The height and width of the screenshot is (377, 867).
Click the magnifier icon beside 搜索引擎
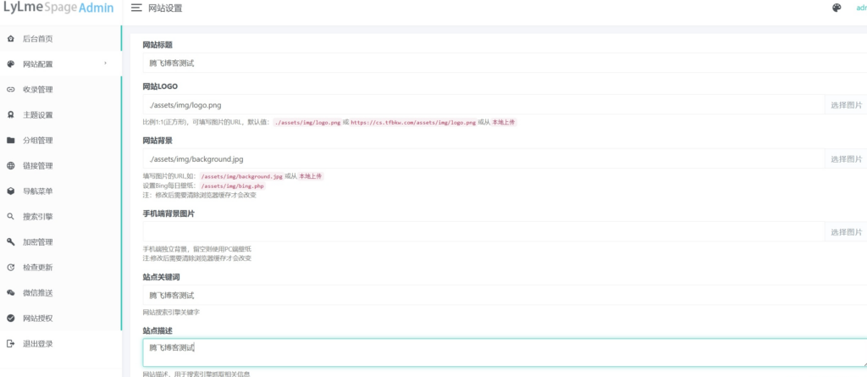(10, 217)
